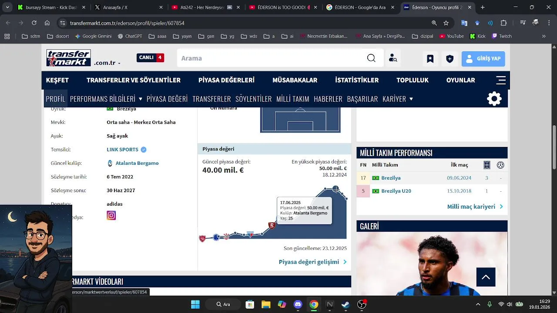Click the 15.10.2018 debut date link

[459, 191]
